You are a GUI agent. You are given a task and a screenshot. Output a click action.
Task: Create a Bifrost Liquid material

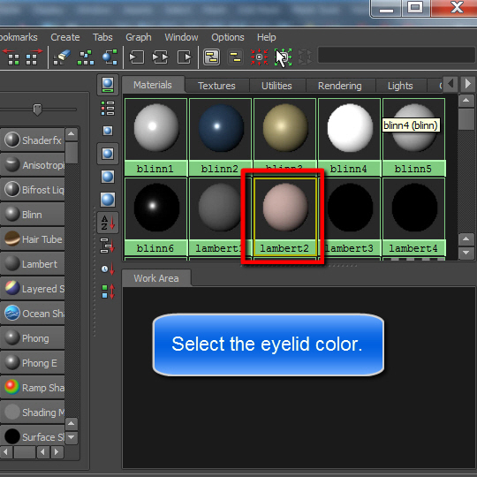[33, 190]
